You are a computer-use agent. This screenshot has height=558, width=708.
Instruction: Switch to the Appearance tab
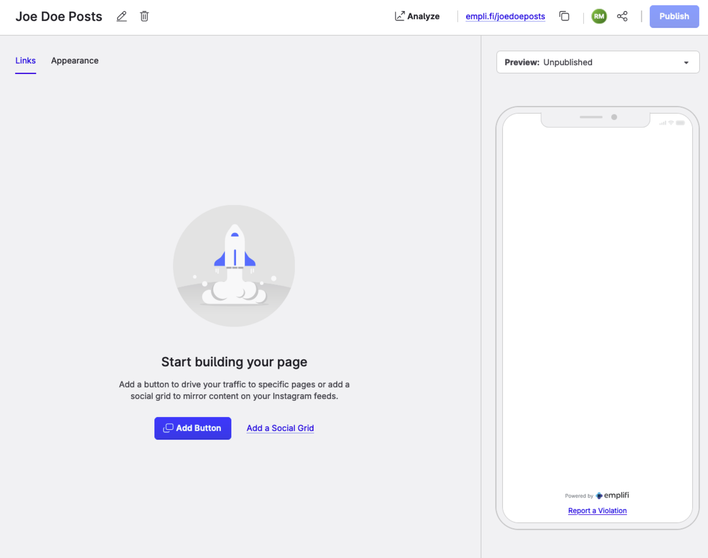tap(75, 61)
